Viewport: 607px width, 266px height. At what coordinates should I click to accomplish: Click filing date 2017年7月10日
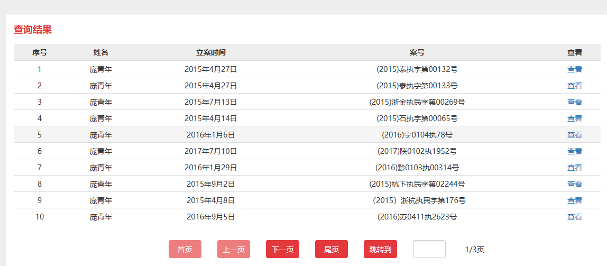(210, 151)
